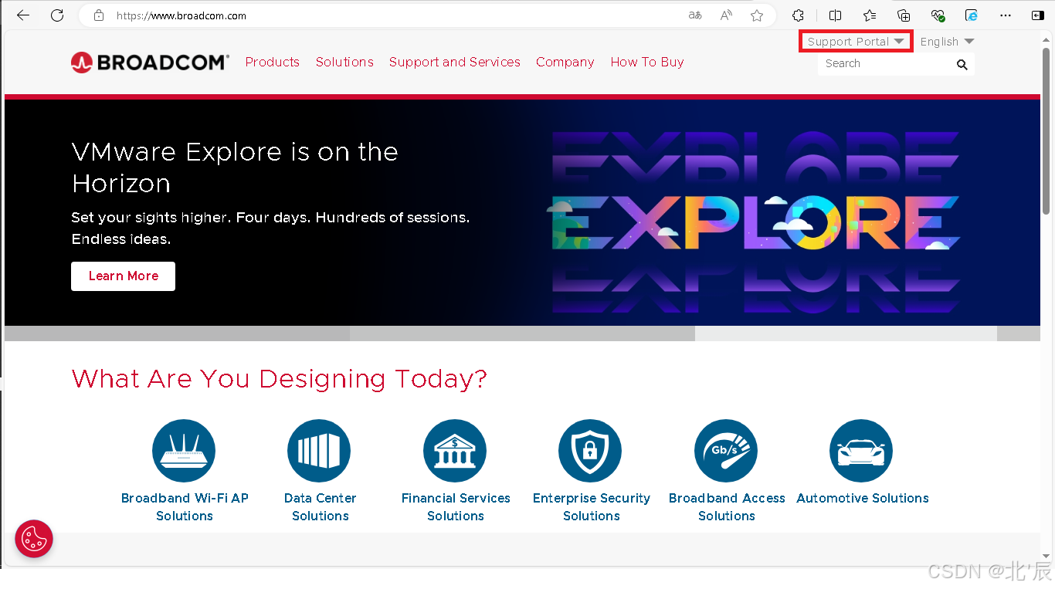1055x589 pixels.
Task: Open browser Settings and more menu
Action: pyautogui.click(x=1006, y=15)
